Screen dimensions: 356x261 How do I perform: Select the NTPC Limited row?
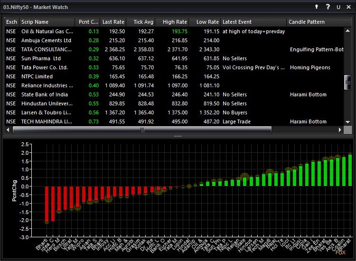point(174,76)
